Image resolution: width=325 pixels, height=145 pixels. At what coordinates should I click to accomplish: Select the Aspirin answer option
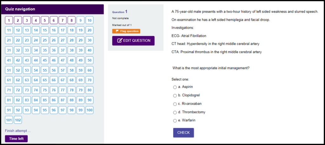175,87
